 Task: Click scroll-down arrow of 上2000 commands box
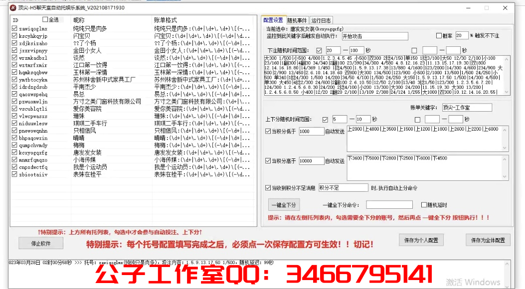pos(505,148)
